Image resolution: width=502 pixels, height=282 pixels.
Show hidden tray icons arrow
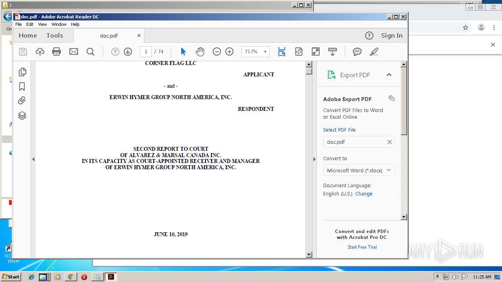point(437,277)
